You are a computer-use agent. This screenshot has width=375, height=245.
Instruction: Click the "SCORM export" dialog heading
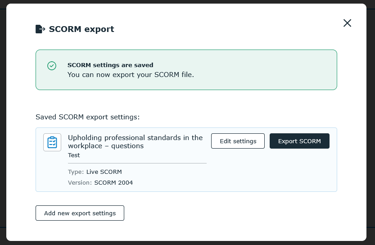[x=81, y=29]
